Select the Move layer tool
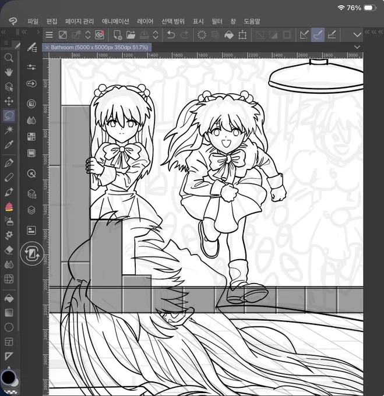Image resolution: width=384 pixels, height=396 pixels. 9,101
